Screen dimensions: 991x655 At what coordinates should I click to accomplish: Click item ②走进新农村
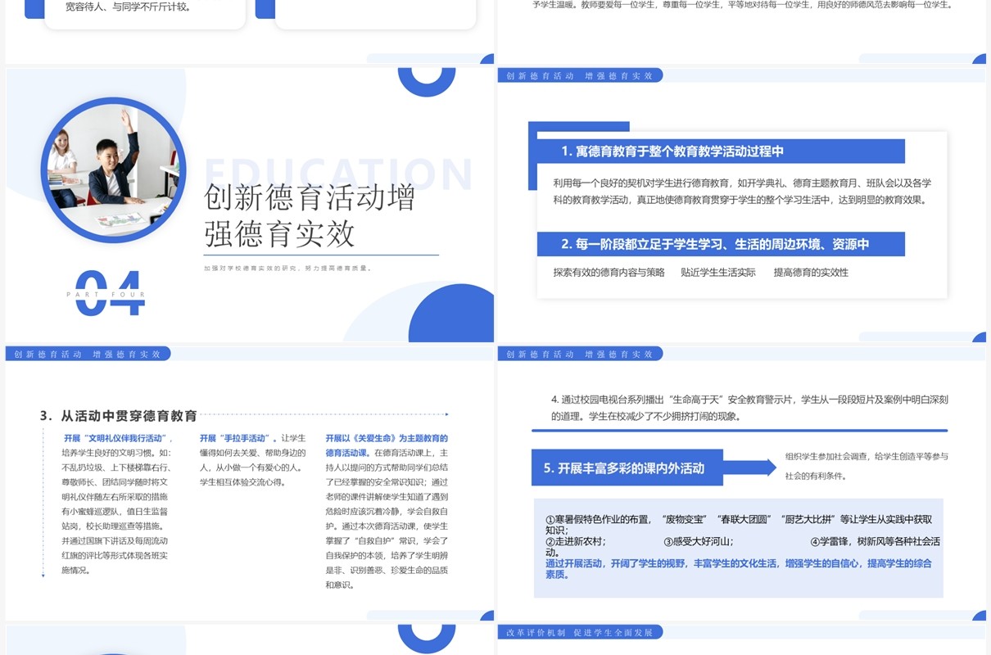pyautogui.click(x=576, y=541)
